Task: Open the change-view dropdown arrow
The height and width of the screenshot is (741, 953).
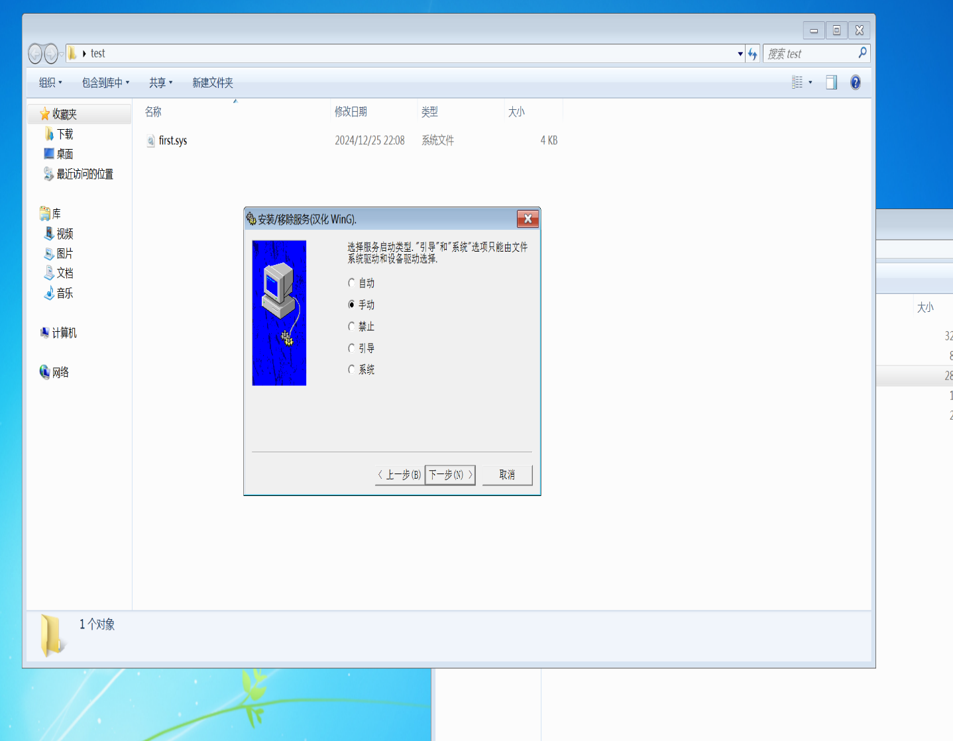Action: pos(809,81)
